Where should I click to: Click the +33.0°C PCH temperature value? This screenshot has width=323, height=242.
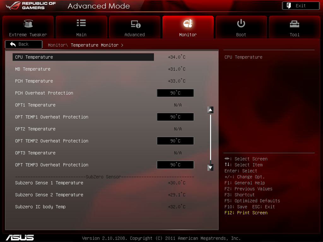point(177,81)
